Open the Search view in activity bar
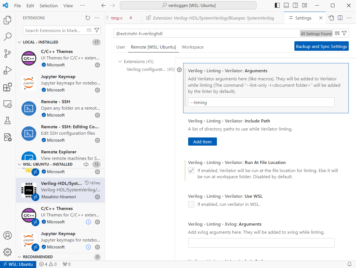Screen dimensions: 356x268 pyautogui.click(x=8, y=37)
